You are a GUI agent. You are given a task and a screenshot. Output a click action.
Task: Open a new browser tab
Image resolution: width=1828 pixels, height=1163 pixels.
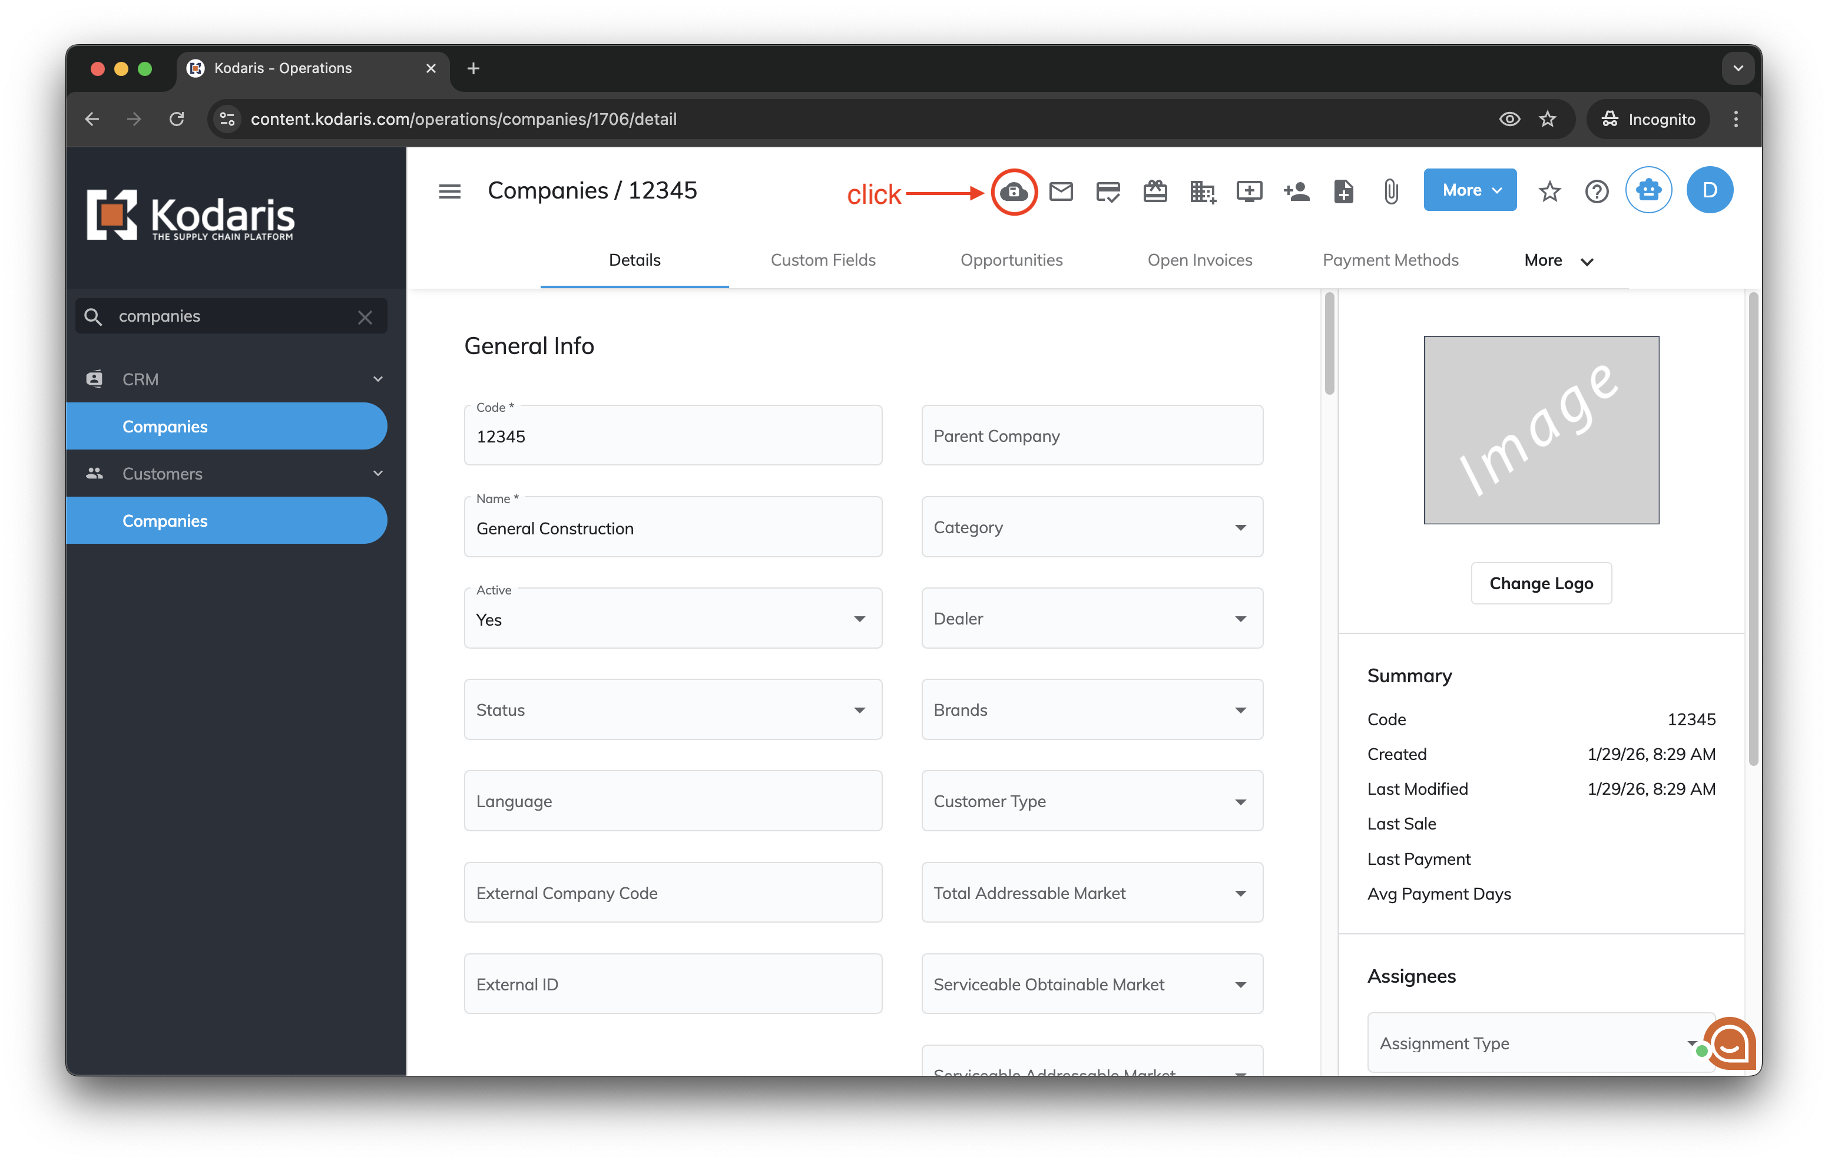[473, 68]
